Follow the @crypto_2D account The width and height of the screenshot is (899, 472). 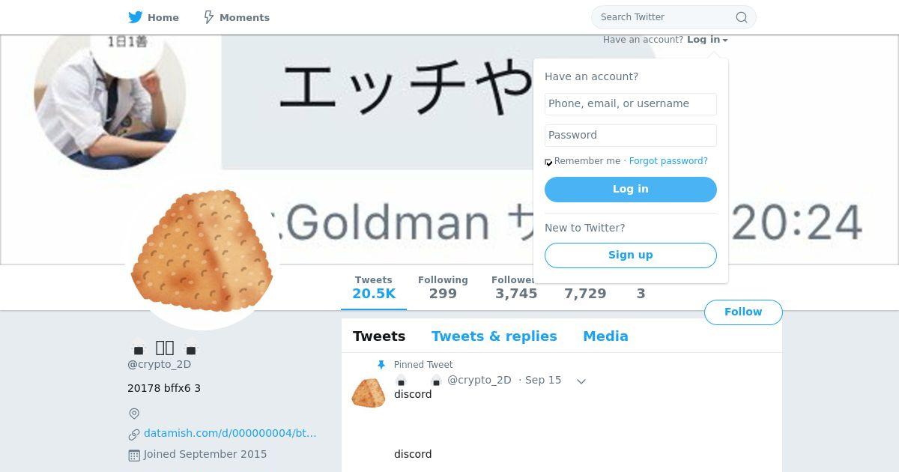pos(743,312)
